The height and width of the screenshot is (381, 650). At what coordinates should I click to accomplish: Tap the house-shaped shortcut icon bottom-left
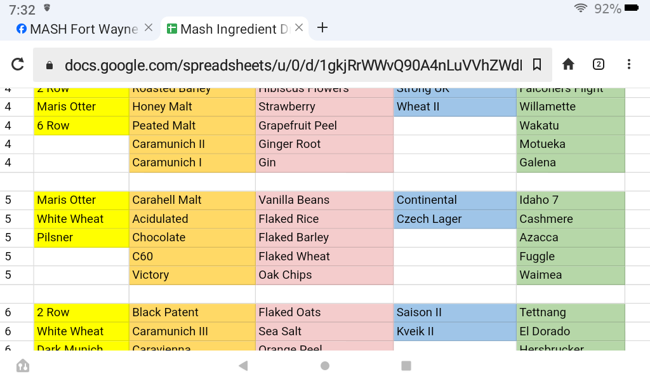tap(22, 366)
